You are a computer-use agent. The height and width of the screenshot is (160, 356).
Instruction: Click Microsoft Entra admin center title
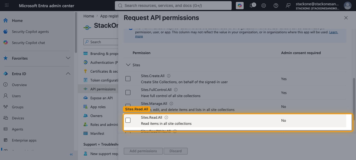pyautogui.click(x=46, y=6)
